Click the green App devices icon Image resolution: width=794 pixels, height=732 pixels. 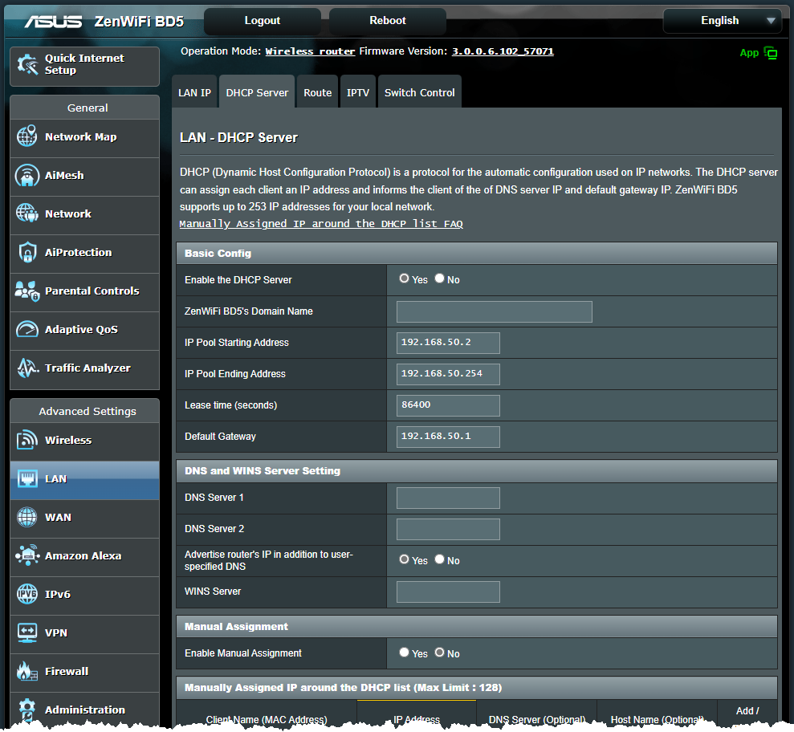[x=770, y=53]
